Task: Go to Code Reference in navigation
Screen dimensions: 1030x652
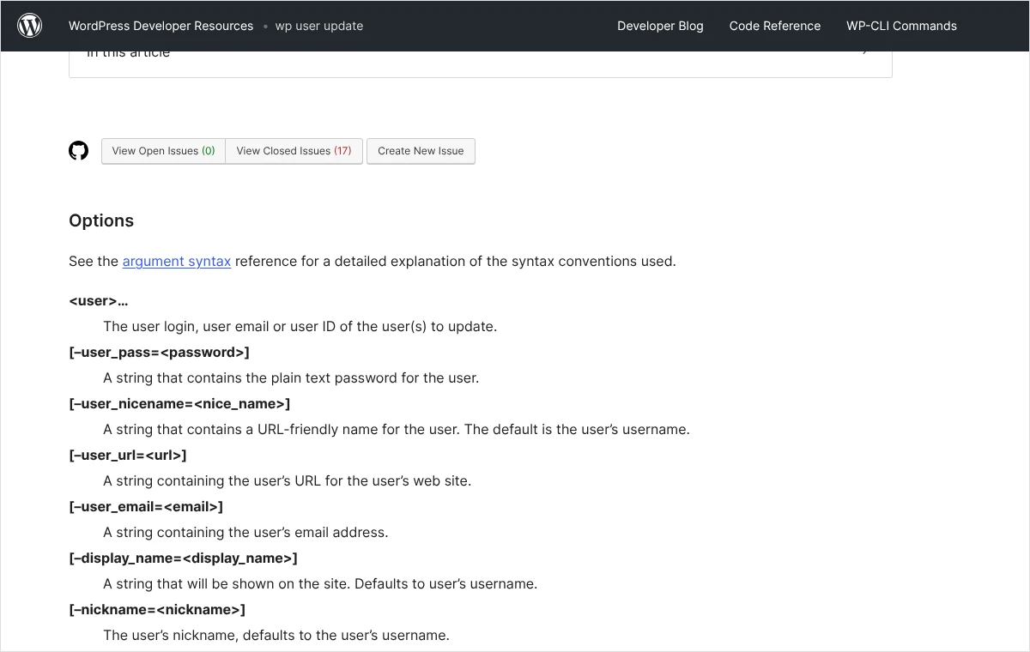Action: pyautogui.click(x=775, y=26)
